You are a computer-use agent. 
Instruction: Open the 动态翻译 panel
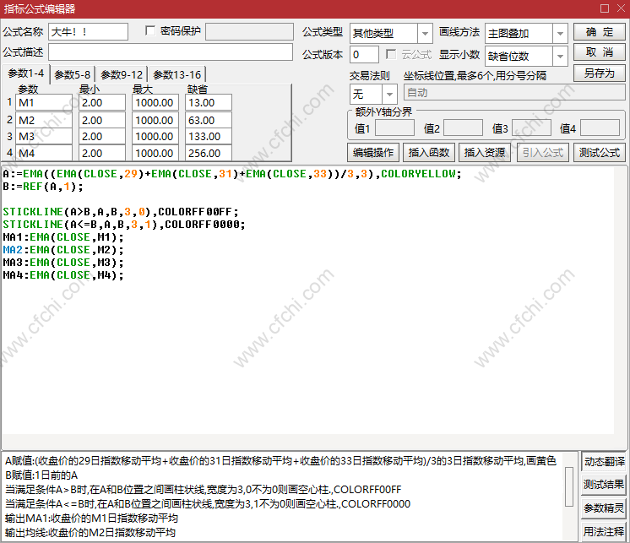604,461
